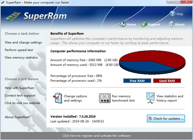Click the register and activate software bar
The width and height of the screenshot is (193, 140).
[x=96, y=136]
